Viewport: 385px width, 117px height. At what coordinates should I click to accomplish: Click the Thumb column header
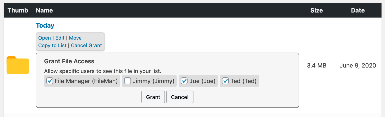point(18,10)
